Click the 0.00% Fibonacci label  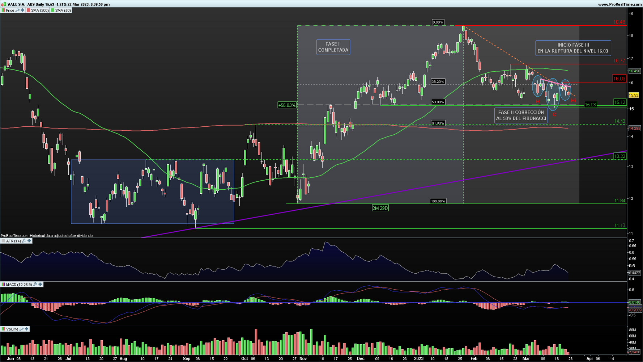pos(438,22)
